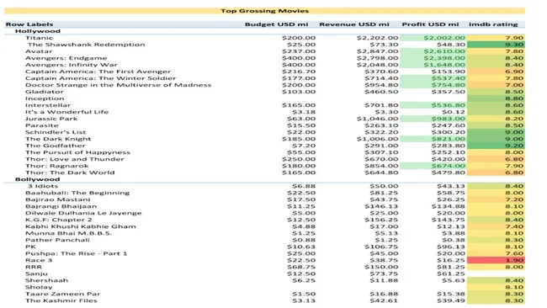Click Avengers: Endgame budget cell $400.00
The height and width of the screenshot is (308, 547).
(x=299, y=58)
